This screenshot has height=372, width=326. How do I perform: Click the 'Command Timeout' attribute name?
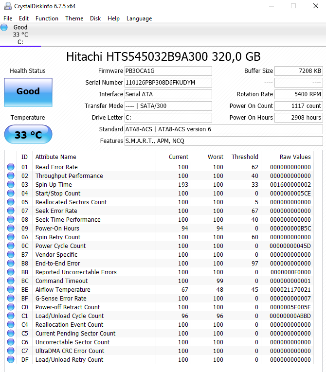[61, 281]
